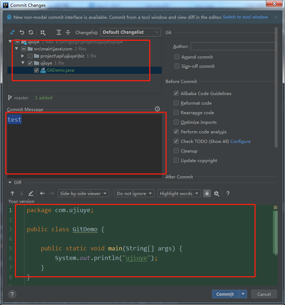Toggle the ujiuye folder checkbox with 1 file
This screenshot has height=305, width=285.
click(30, 63)
